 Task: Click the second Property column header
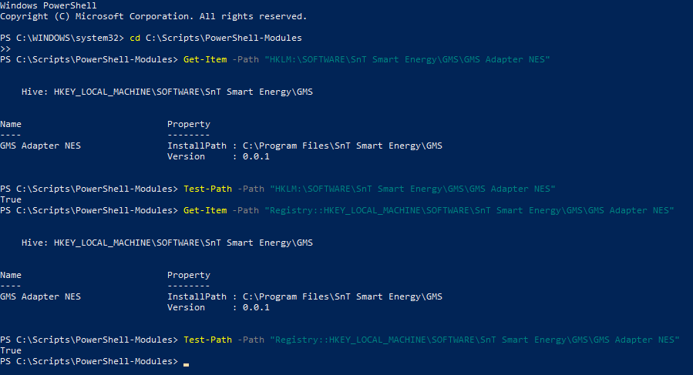click(189, 275)
